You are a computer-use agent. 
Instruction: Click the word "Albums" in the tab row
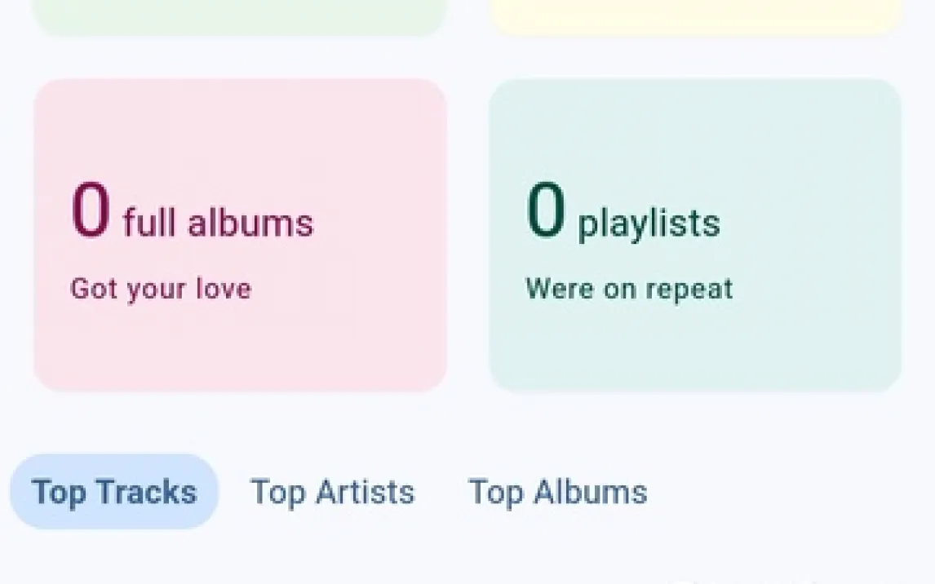[x=591, y=492]
